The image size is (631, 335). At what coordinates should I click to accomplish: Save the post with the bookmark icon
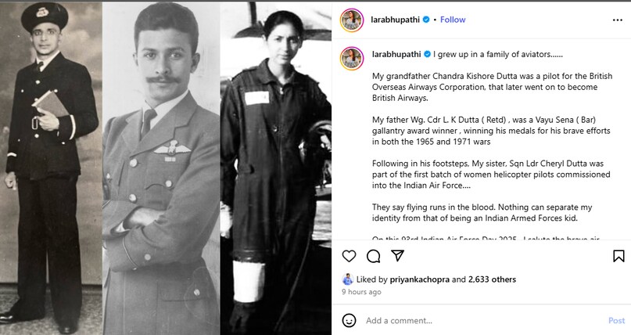pyautogui.click(x=618, y=256)
